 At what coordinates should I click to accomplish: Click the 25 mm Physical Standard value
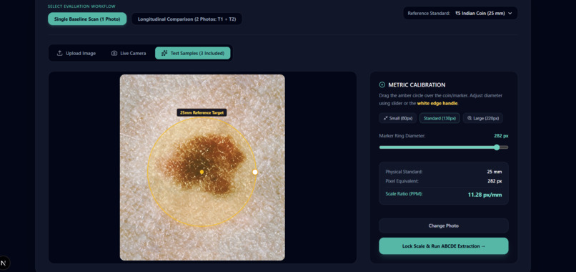click(x=495, y=172)
